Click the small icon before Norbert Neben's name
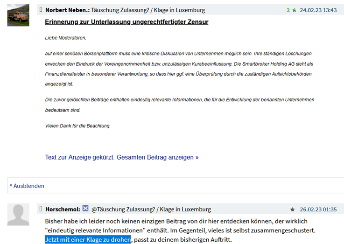This screenshot has height=244, width=344. pos(41,10)
